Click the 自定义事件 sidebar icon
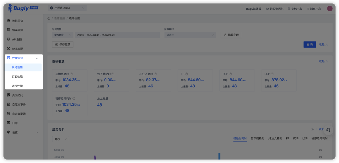Viewport: 339px width, 163px height. [9, 104]
